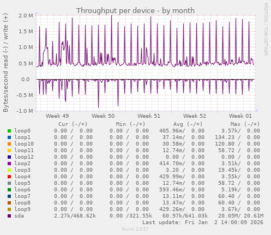This screenshot has width=271, height=235.
Task: Click the sda purple color swatch
Action: point(9,216)
